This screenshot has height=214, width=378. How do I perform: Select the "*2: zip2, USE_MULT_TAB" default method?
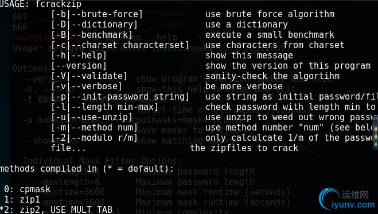click(x=56, y=209)
